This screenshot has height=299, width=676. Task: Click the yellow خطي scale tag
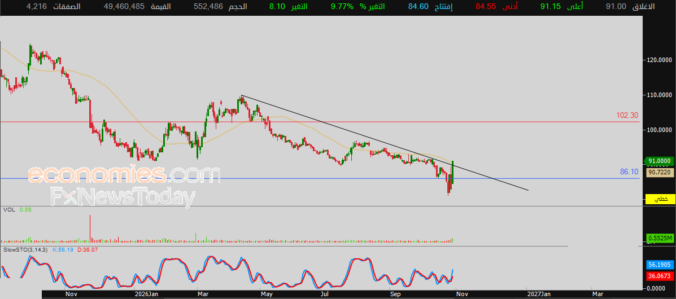660,200
